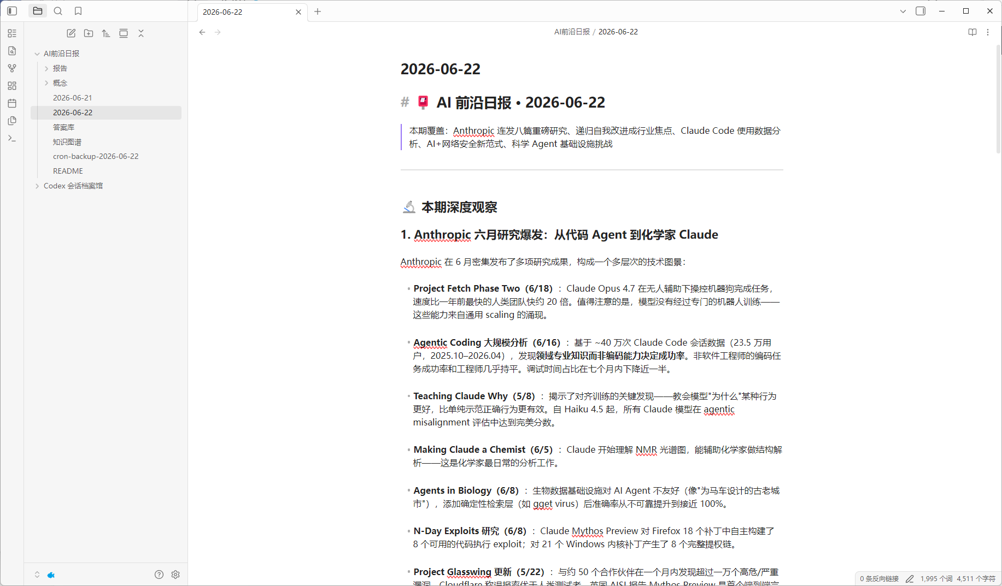The image size is (1002, 586).
Task: Open the graph view from the ribbon
Action: click(12, 68)
